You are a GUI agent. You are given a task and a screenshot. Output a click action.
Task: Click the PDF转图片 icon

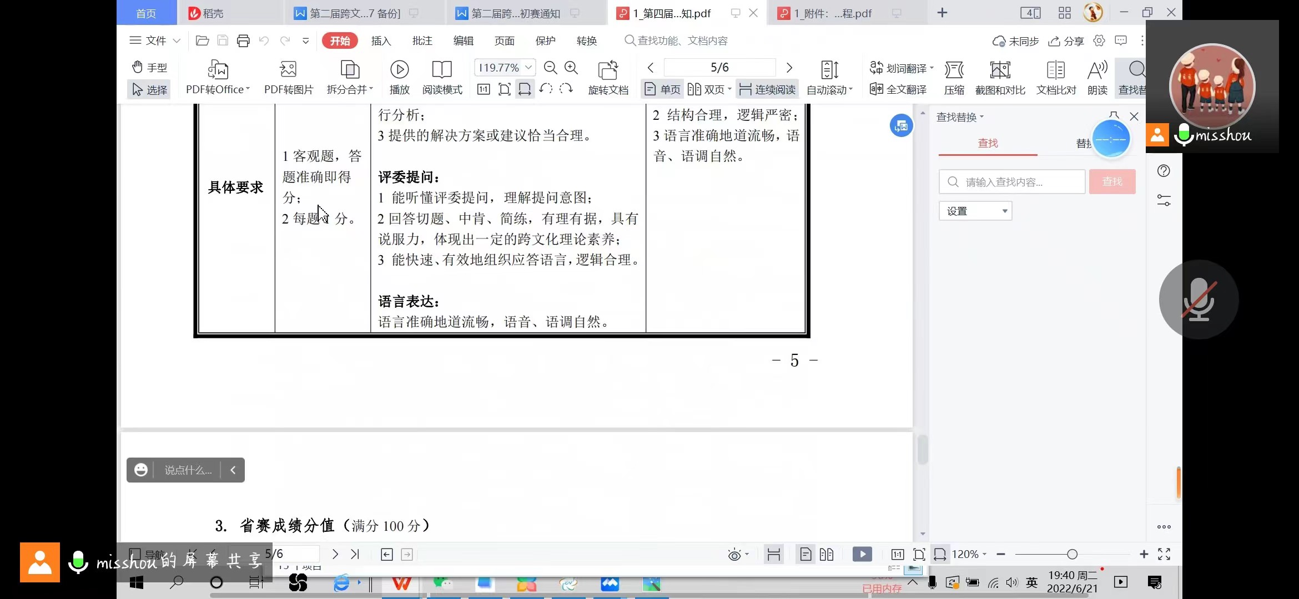288,70
